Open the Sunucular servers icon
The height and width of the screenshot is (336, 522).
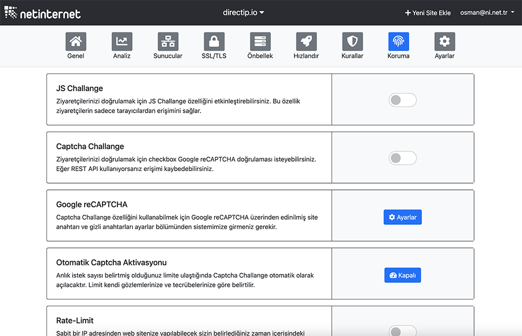[x=168, y=42]
